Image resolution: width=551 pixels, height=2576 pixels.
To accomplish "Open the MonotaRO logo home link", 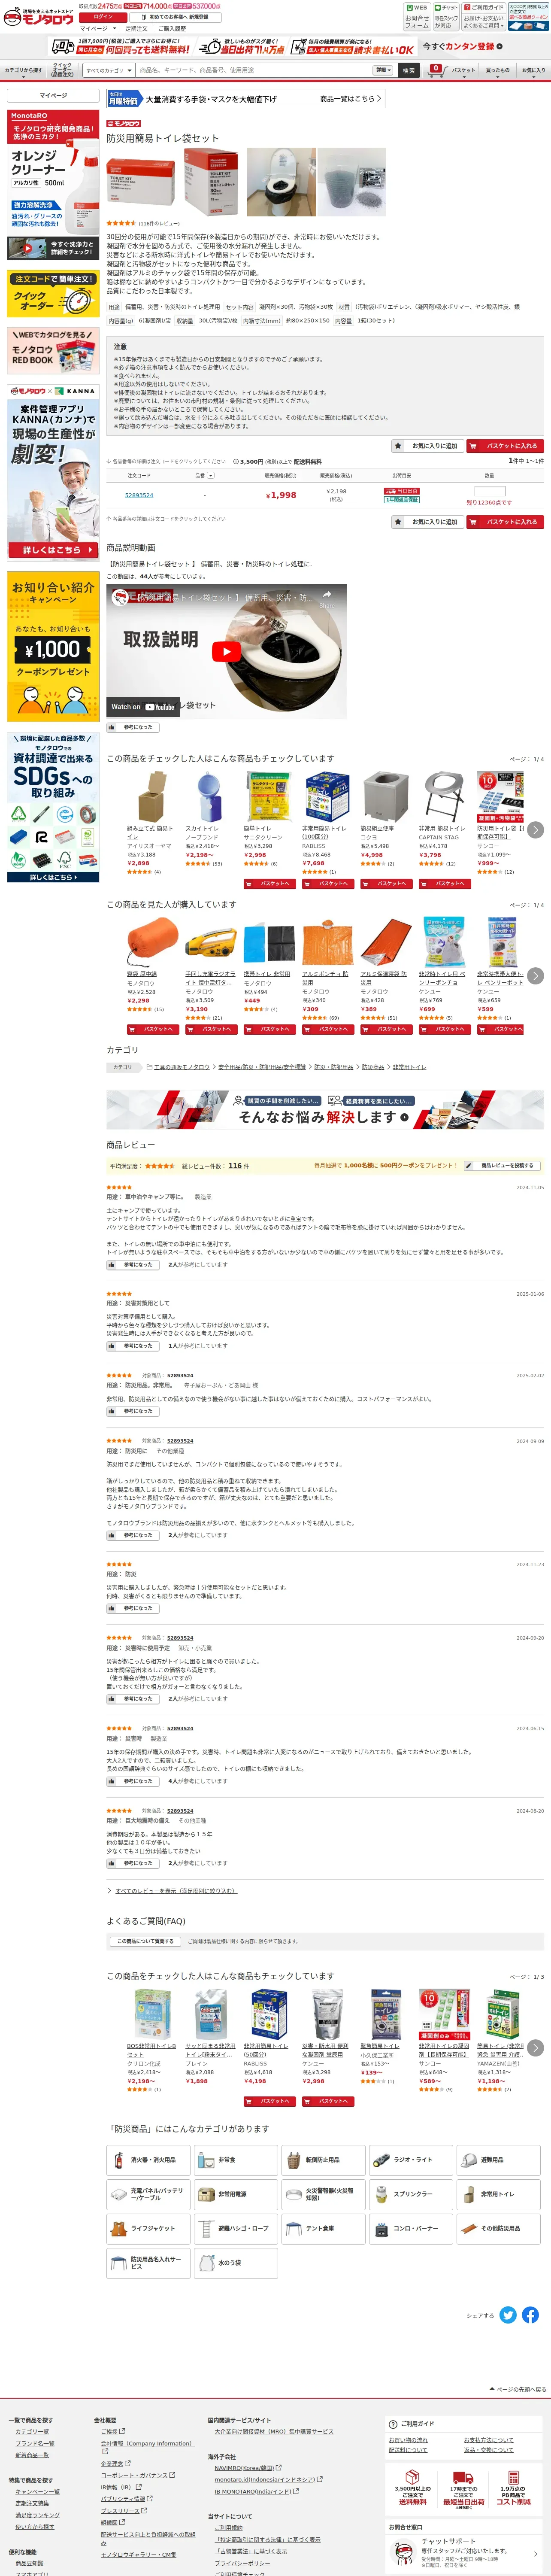I will (38, 17).
